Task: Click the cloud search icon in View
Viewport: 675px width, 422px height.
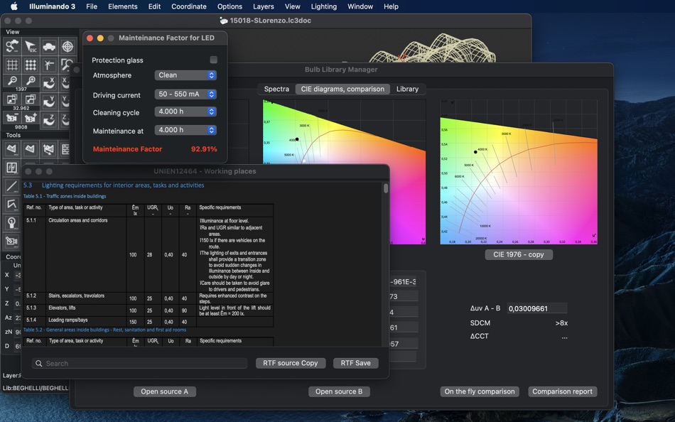Action: pos(12,46)
